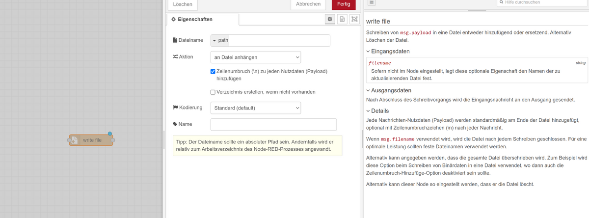Open the Dateiname type selector 'path'
The width and height of the screenshot is (589, 218).
(221, 40)
